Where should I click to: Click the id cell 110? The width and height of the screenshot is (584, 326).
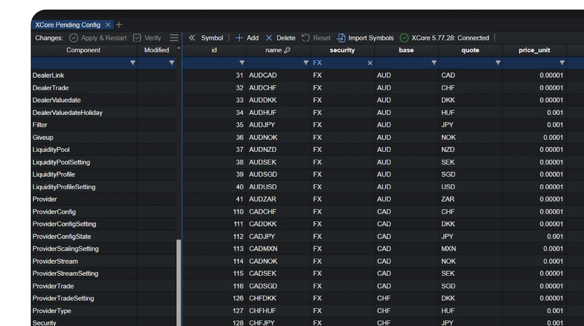(x=214, y=211)
